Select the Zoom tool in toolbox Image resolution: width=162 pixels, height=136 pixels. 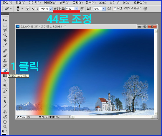(x=5, y=127)
